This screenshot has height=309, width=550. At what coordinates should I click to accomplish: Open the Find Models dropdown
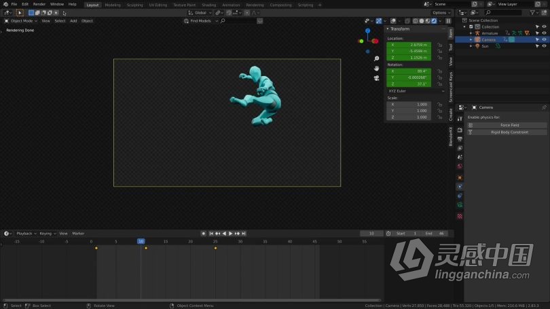pyautogui.click(x=200, y=21)
